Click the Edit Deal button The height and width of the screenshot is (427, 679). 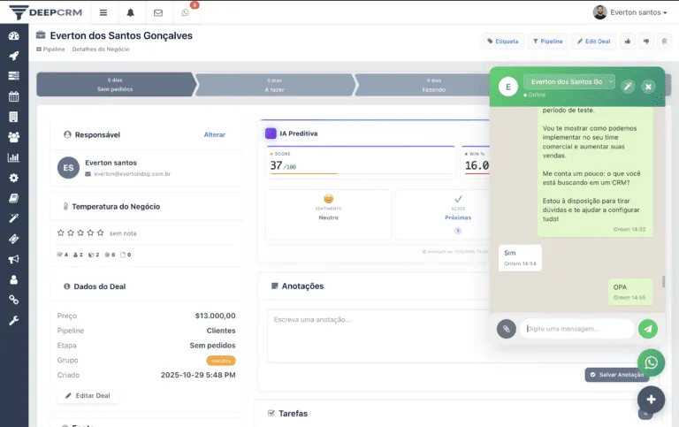point(594,42)
